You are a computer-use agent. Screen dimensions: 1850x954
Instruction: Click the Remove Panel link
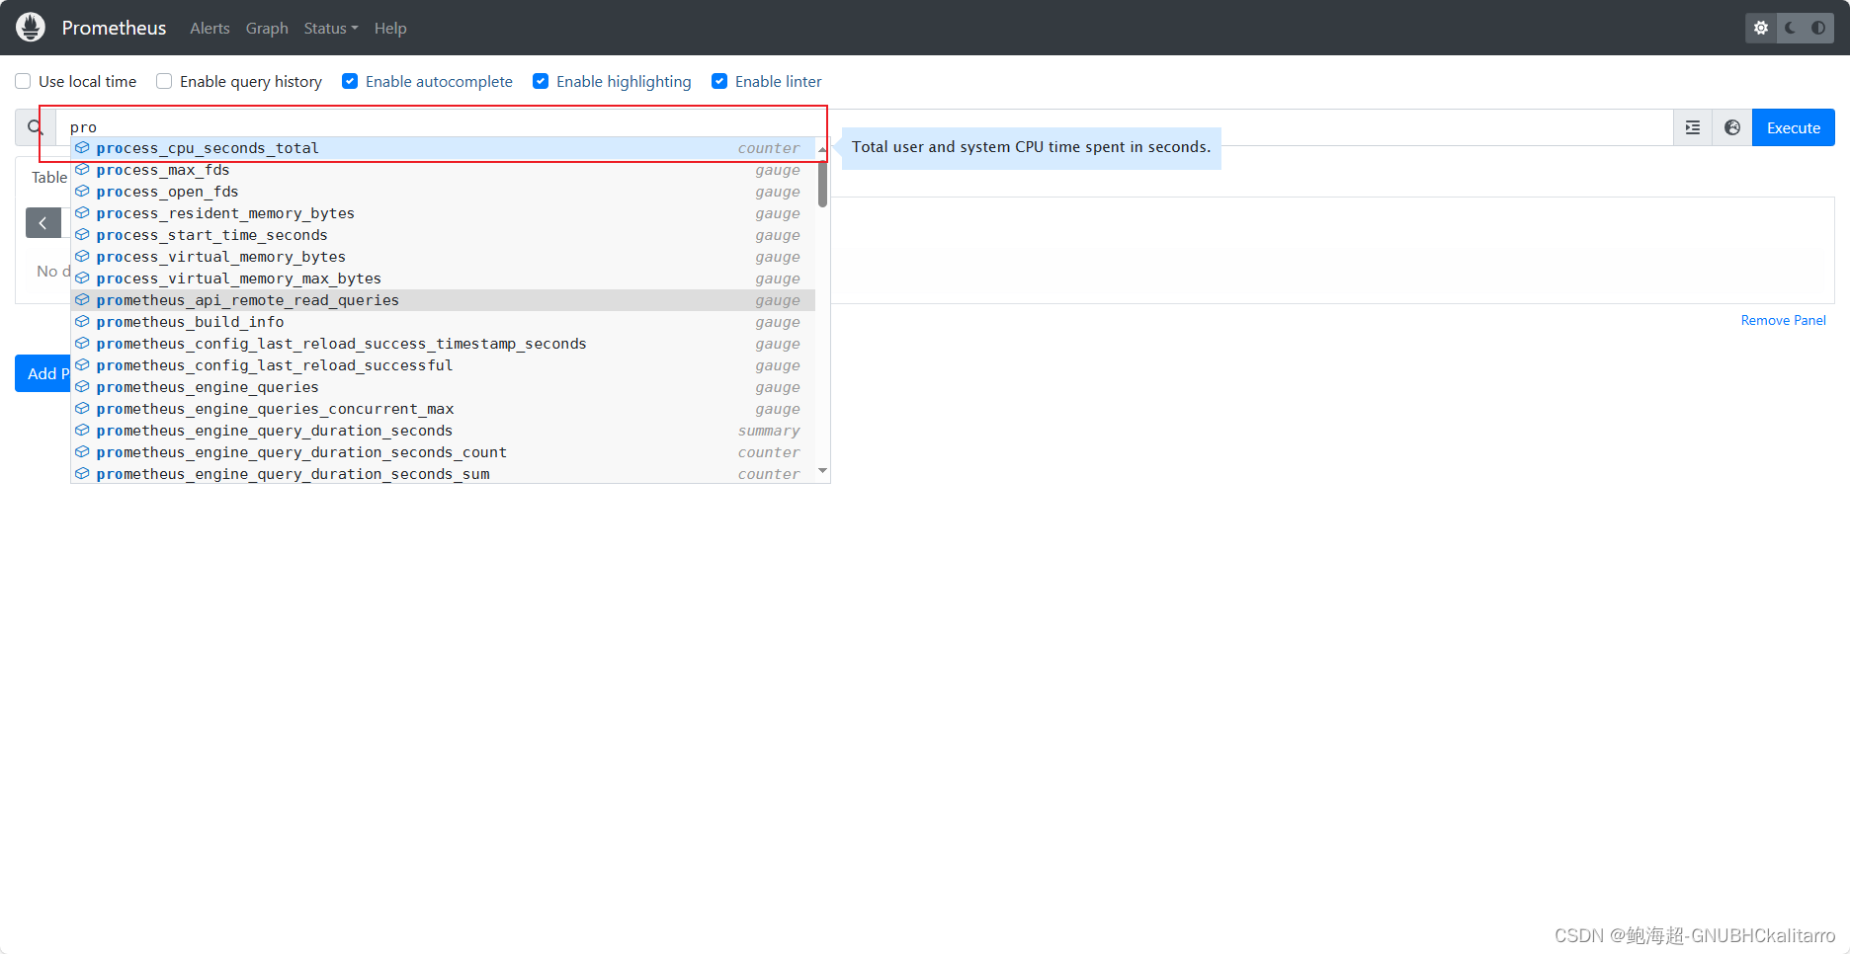[1783, 320]
